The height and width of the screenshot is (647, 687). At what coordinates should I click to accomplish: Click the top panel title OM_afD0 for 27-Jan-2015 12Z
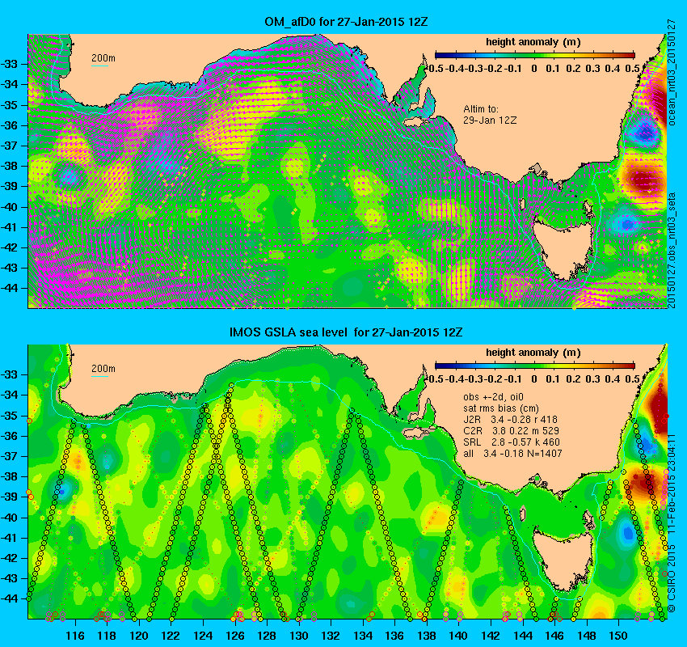click(346, 22)
